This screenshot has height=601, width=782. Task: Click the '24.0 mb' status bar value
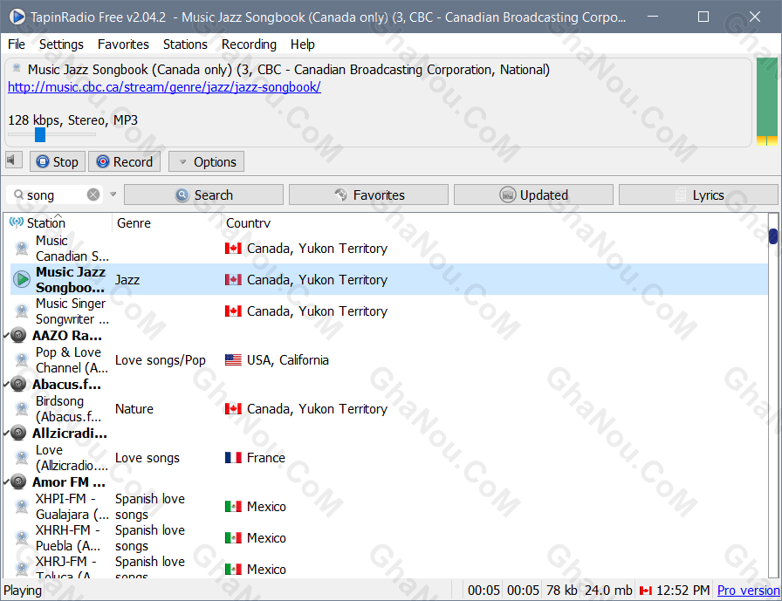tap(608, 591)
